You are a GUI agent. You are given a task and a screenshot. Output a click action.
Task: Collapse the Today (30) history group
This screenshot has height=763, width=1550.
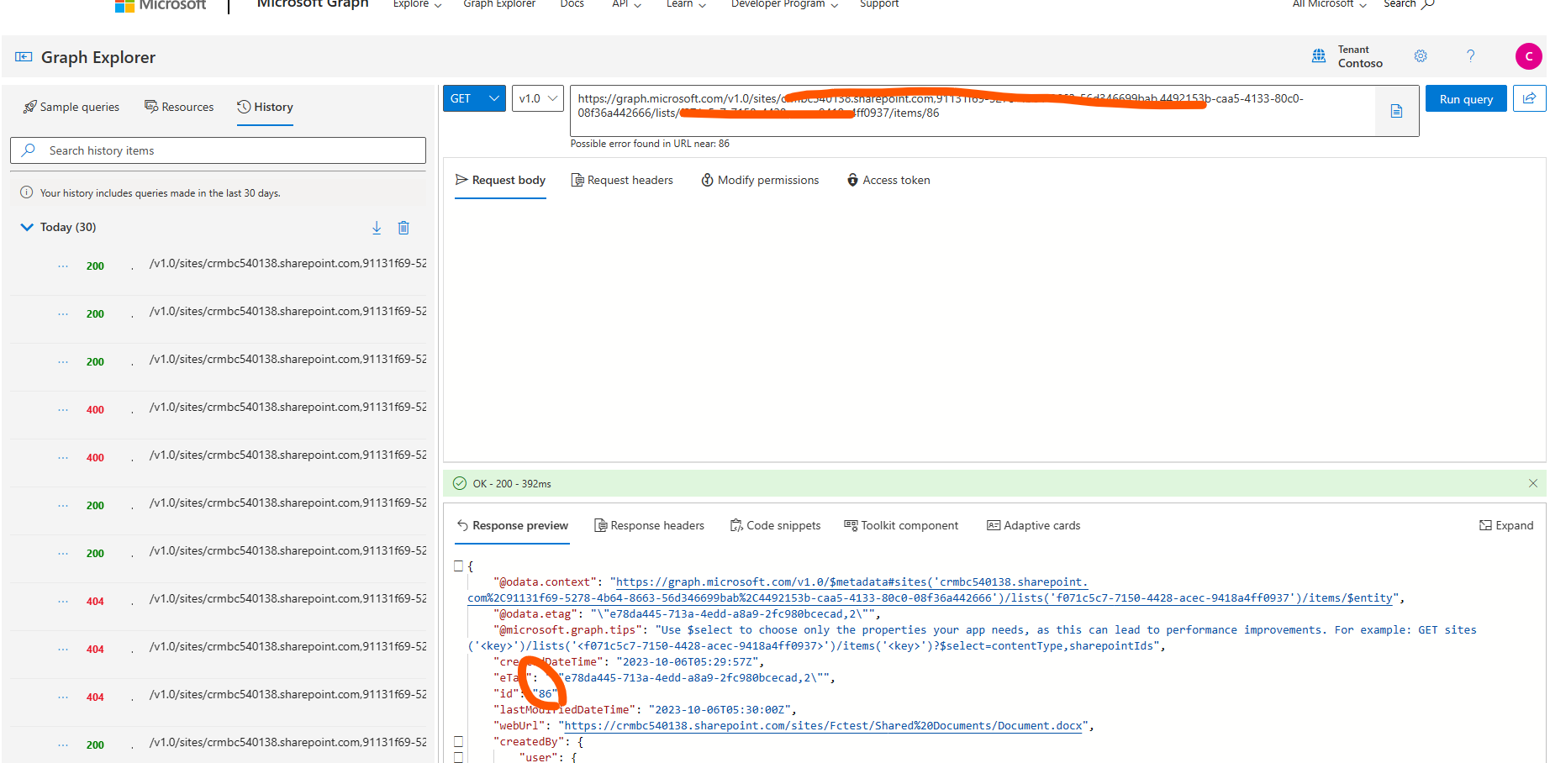(26, 227)
